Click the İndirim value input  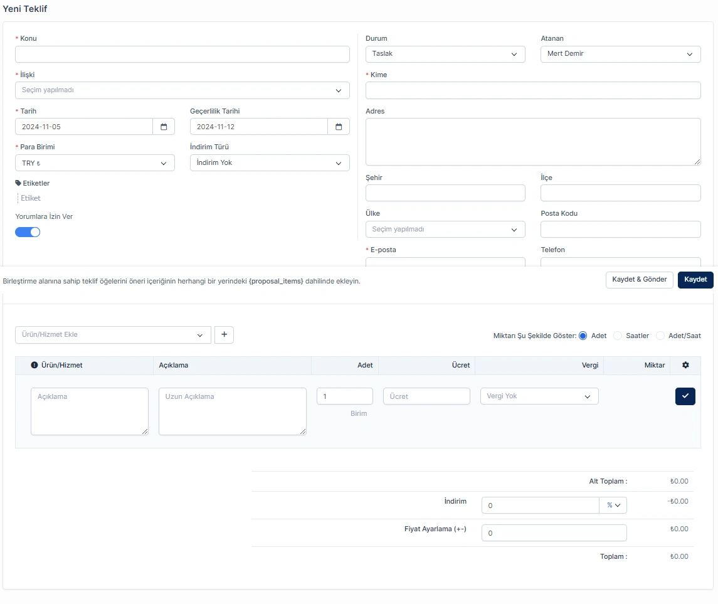[541, 505]
